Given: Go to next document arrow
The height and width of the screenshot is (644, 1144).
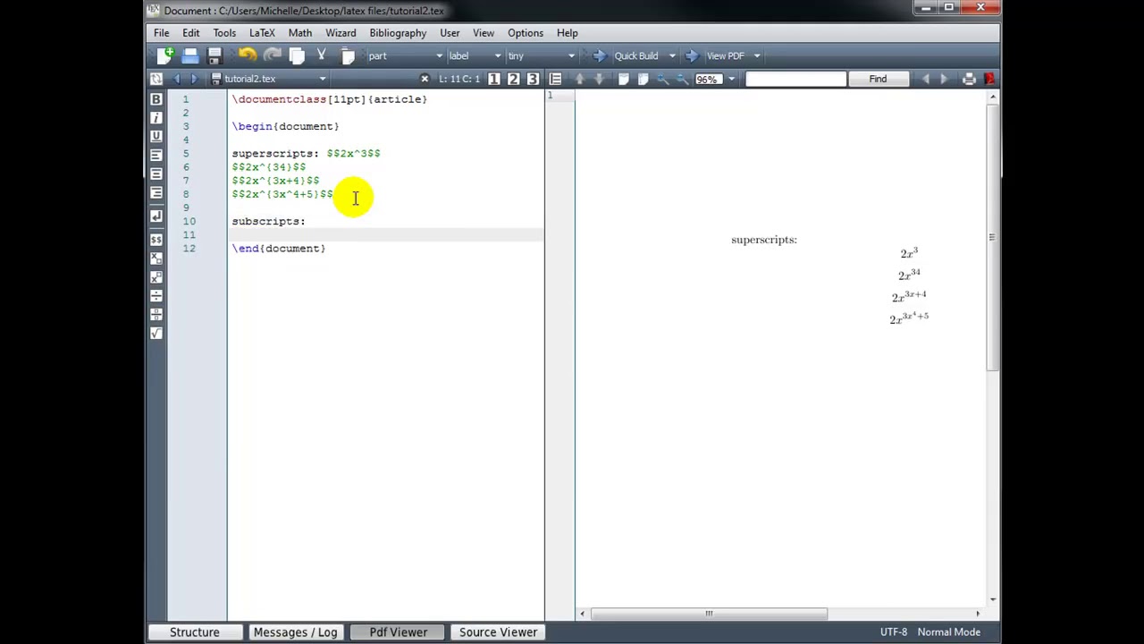Looking at the screenshot, I should click(194, 79).
